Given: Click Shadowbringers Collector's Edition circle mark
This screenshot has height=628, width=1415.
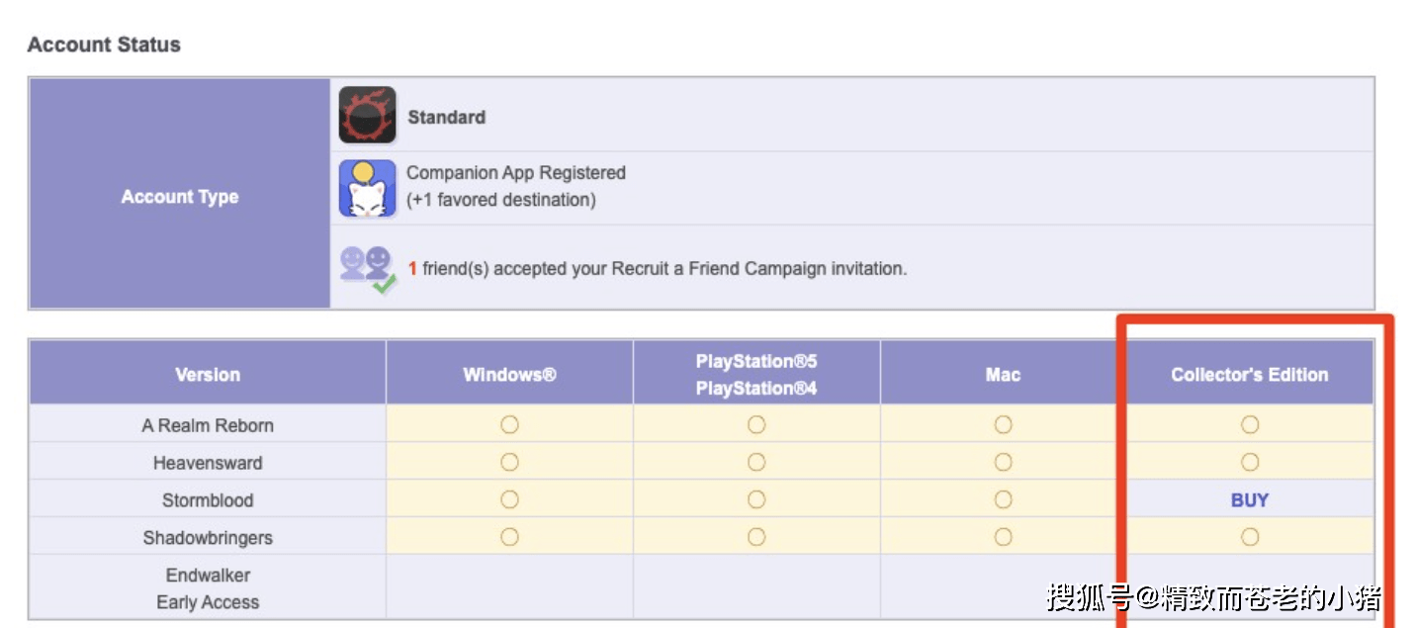Looking at the screenshot, I should [x=1250, y=537].
